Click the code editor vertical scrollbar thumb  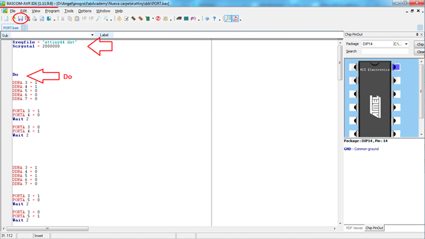click(340, 62)
